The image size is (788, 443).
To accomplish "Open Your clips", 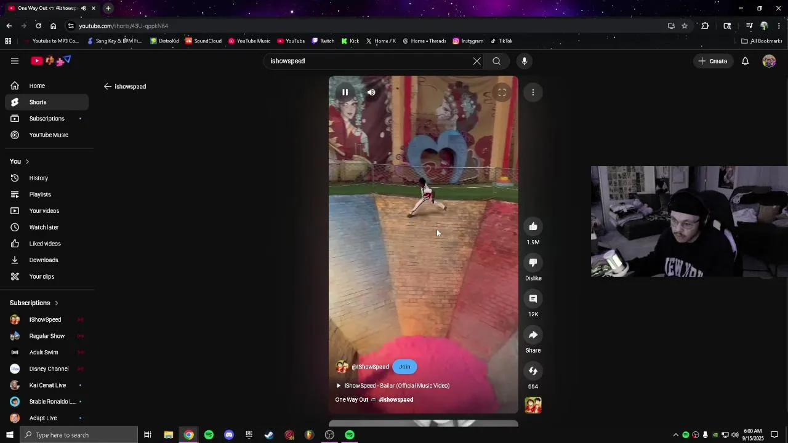I will [x=47, y=277].
